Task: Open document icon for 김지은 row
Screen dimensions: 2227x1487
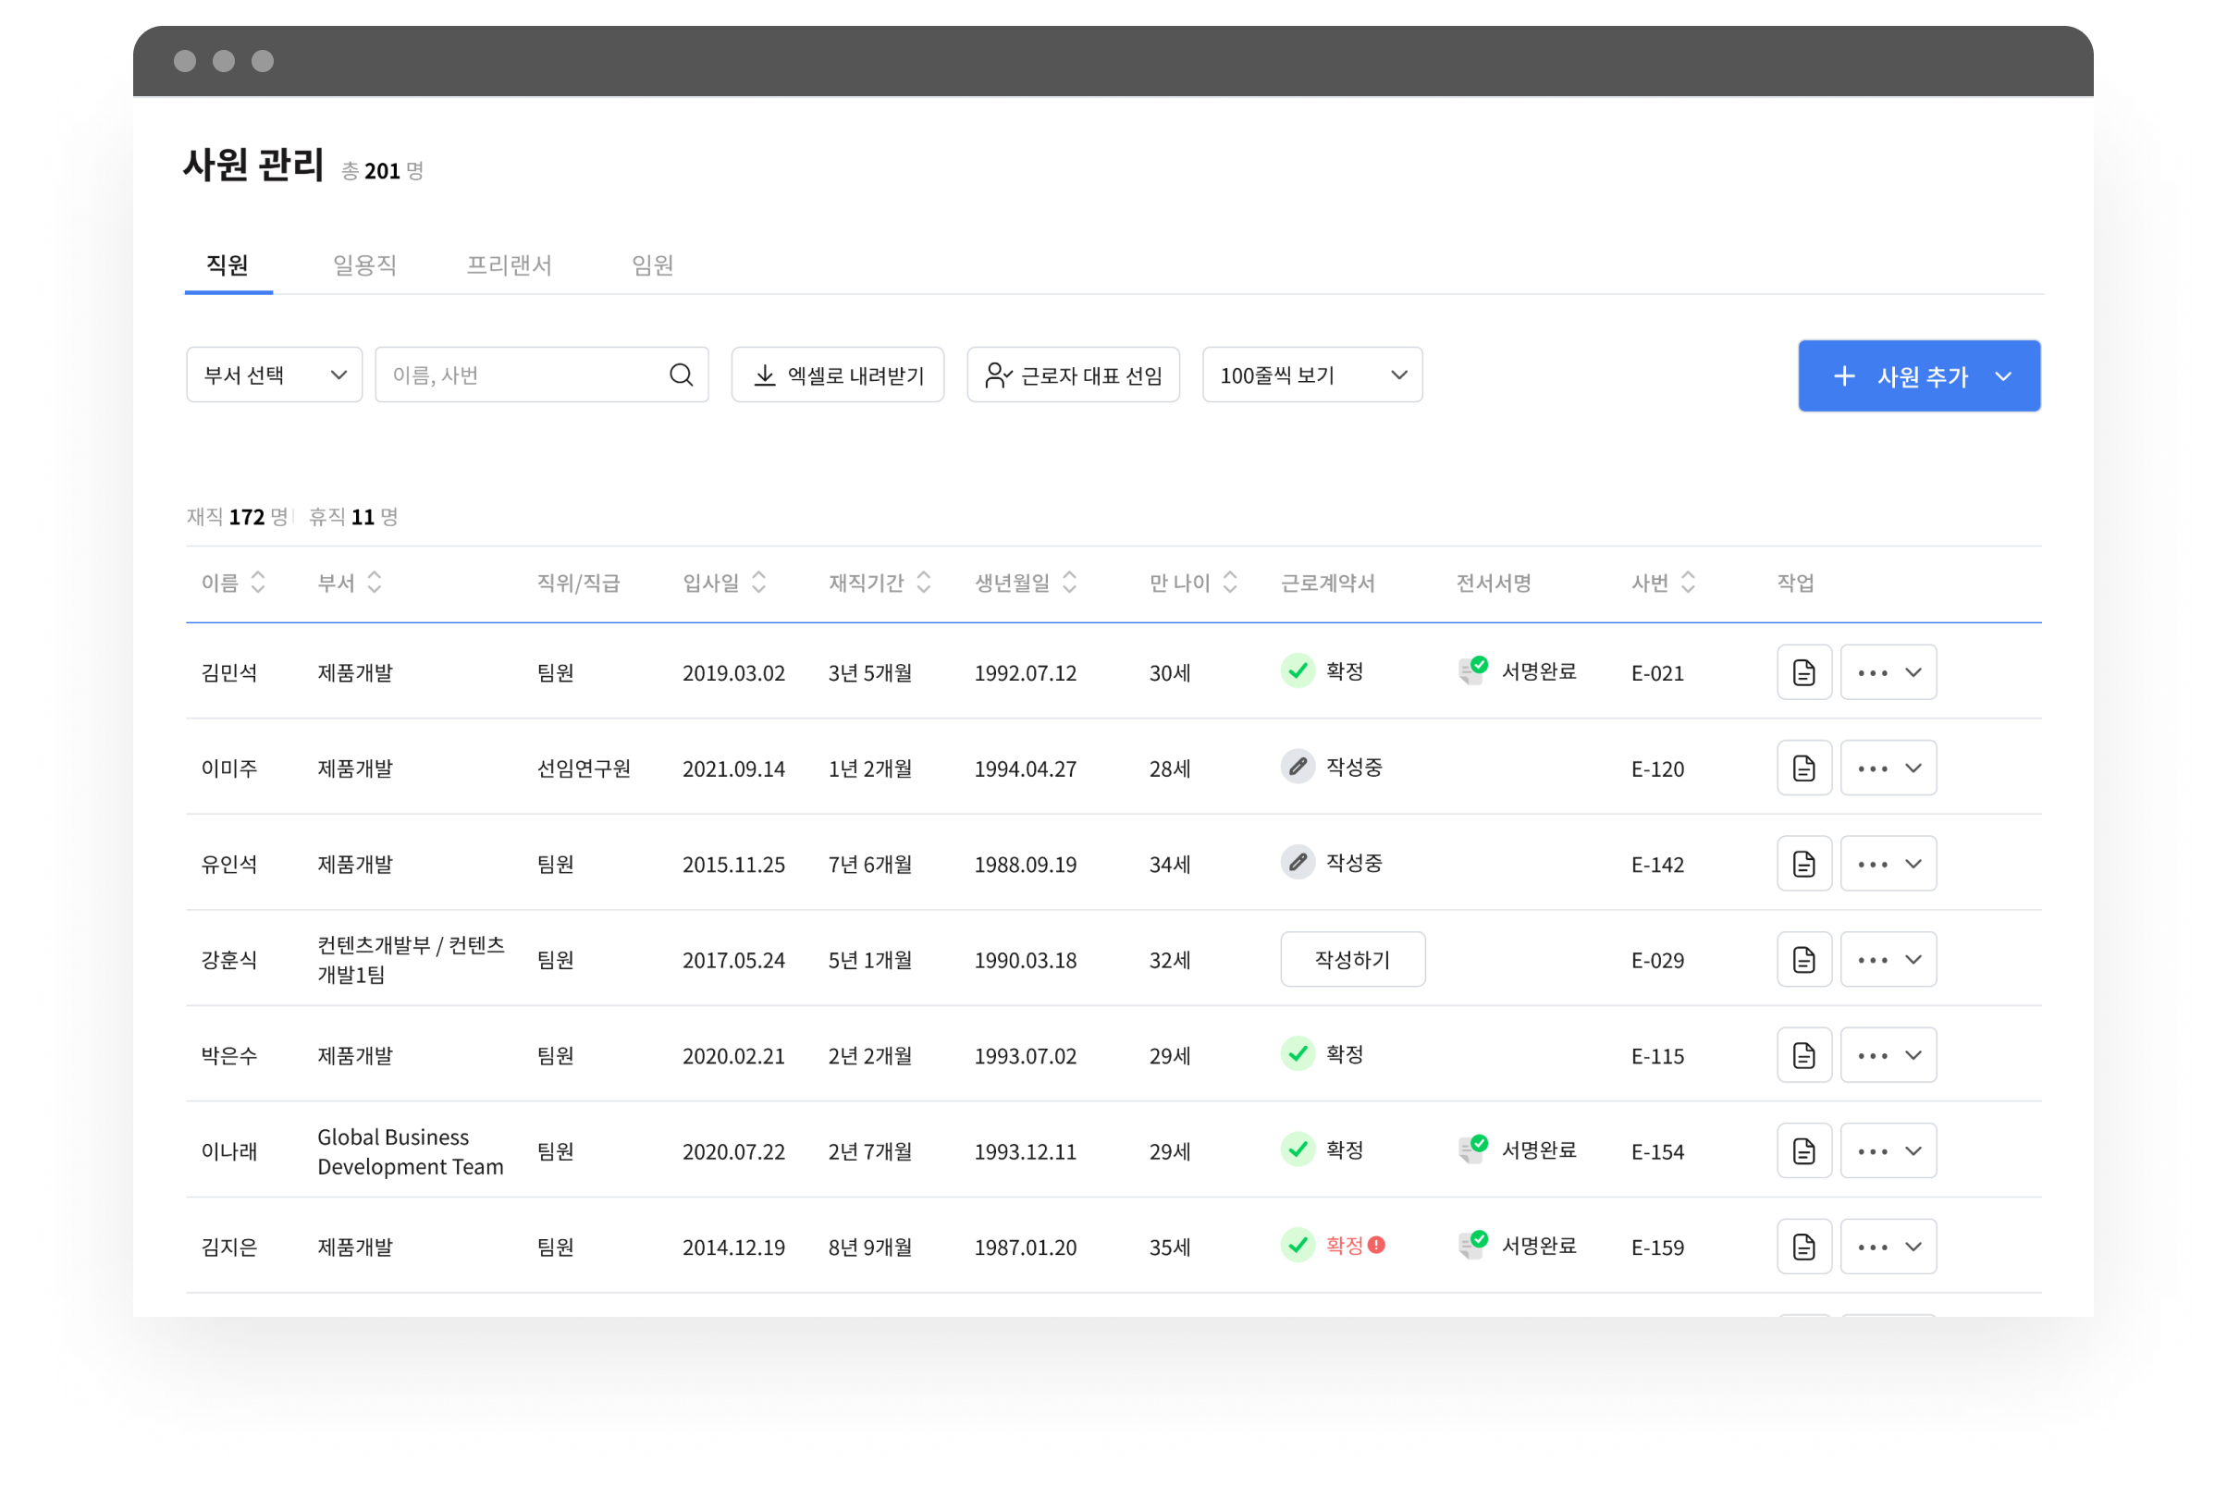Action: (1803, 1247)
